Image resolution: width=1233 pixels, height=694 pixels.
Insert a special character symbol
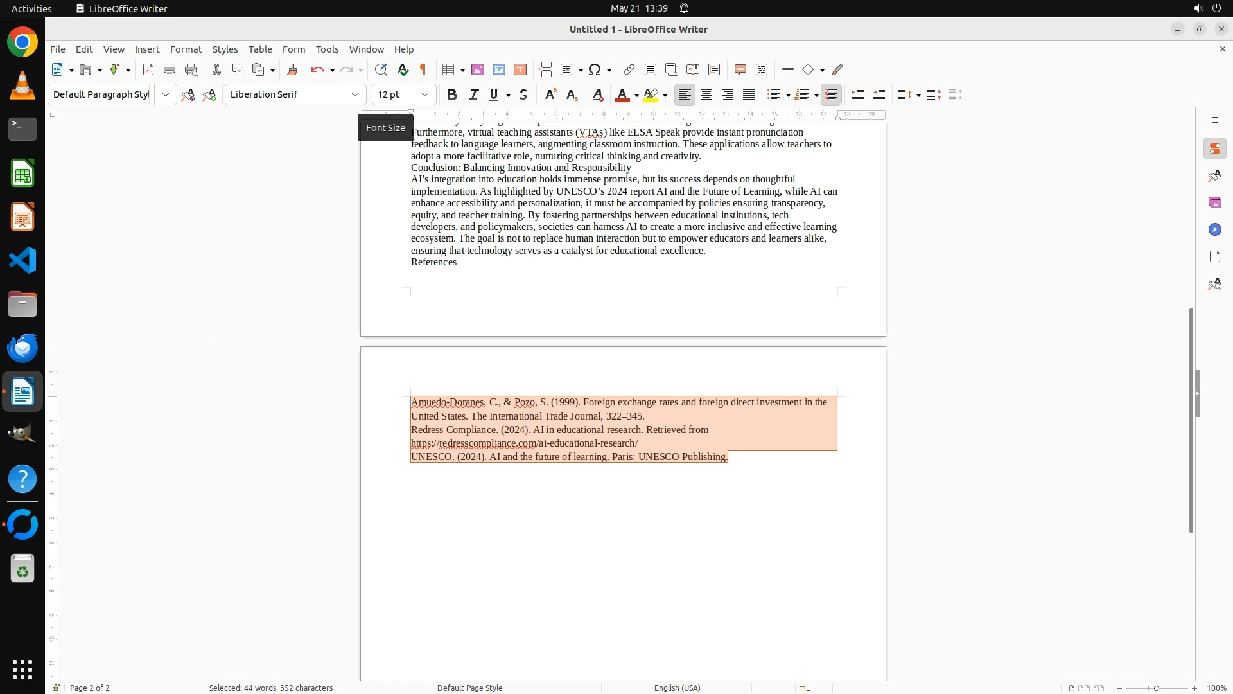pos(595,70)
